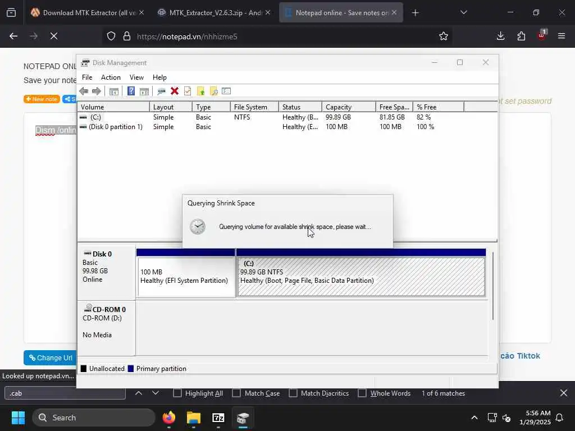Click the New note button on notepad page
Image resolution: width=575 pixels, height=431 pixels.
pos(42,99)
